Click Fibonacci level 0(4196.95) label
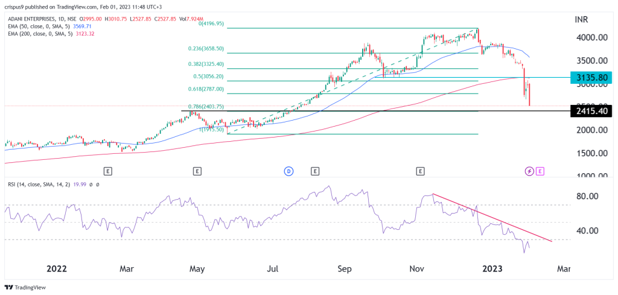 [212, 24]
